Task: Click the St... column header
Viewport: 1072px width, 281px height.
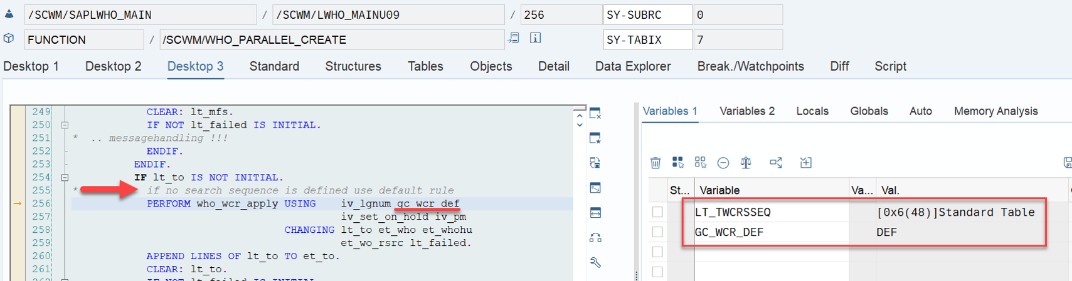Action: 680,190
